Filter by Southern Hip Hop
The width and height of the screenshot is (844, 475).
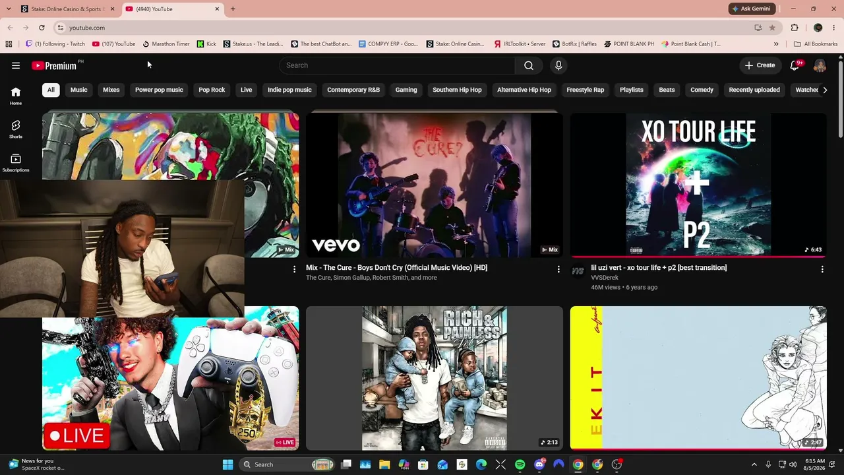pos(457,90)
